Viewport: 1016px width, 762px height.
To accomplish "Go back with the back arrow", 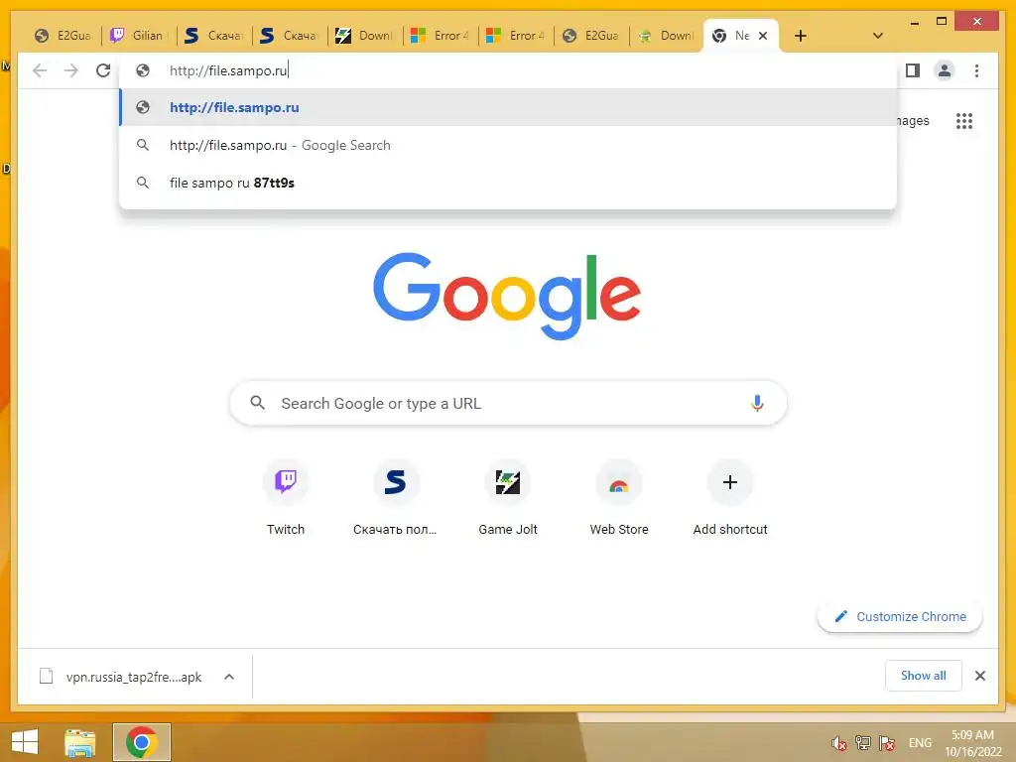I will coord(40,70).
